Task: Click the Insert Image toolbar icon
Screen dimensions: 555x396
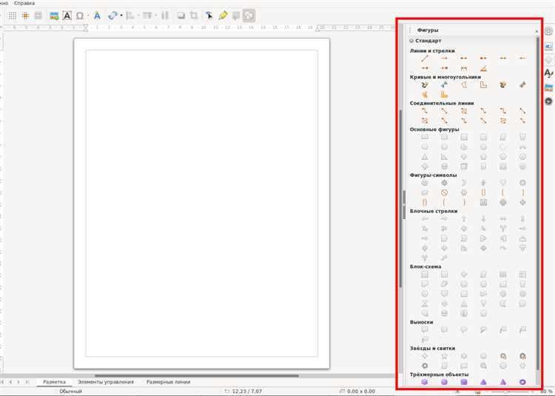Action: [x=54, y=16]
